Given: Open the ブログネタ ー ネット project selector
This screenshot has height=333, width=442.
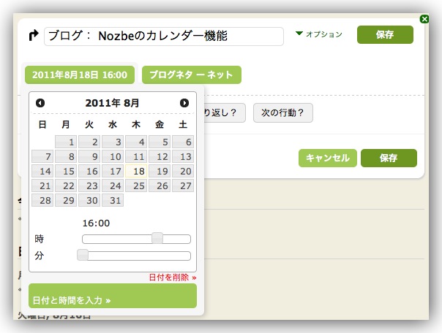Looking at the screenshot, I should (x=191, y=74).
